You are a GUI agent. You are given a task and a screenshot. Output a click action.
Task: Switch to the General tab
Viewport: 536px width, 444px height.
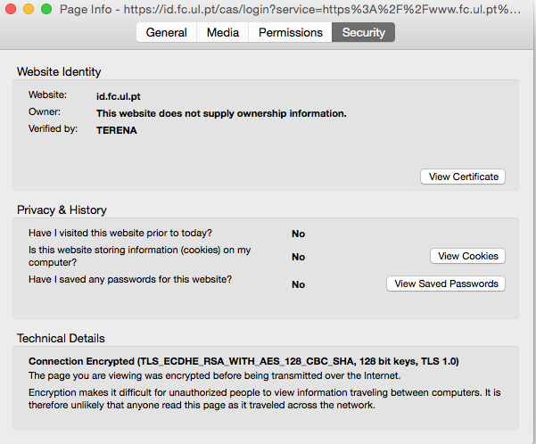166,33
